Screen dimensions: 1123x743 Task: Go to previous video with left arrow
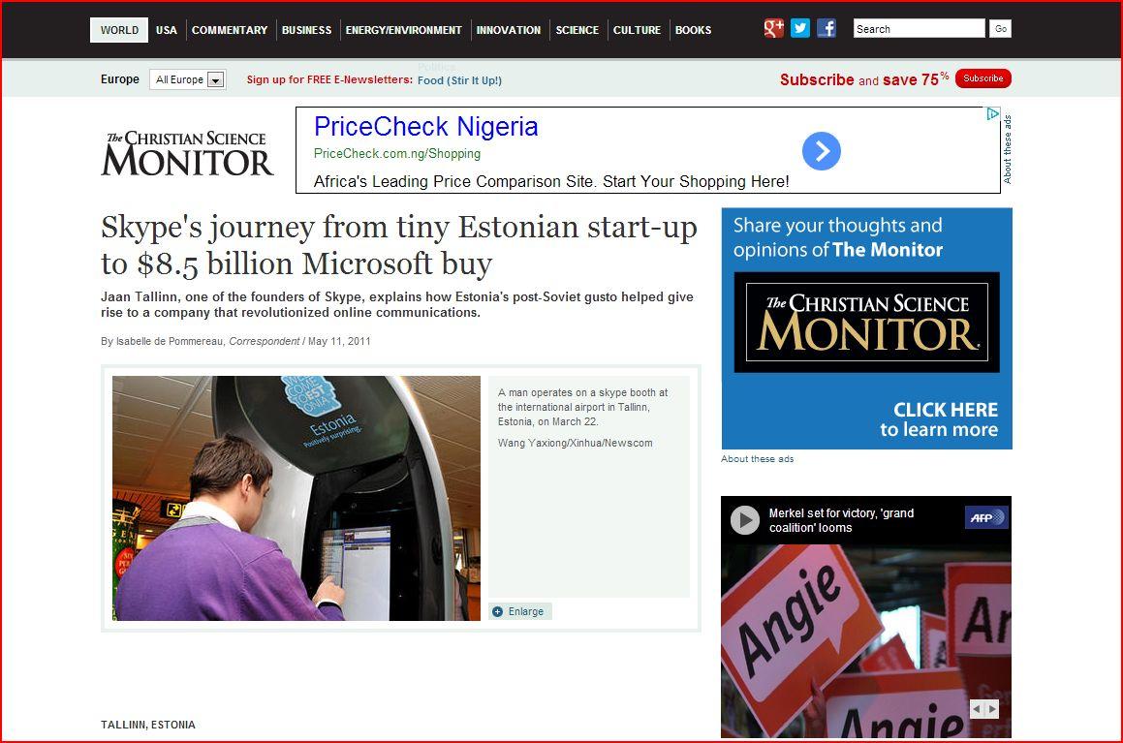[x=977, y=709]
